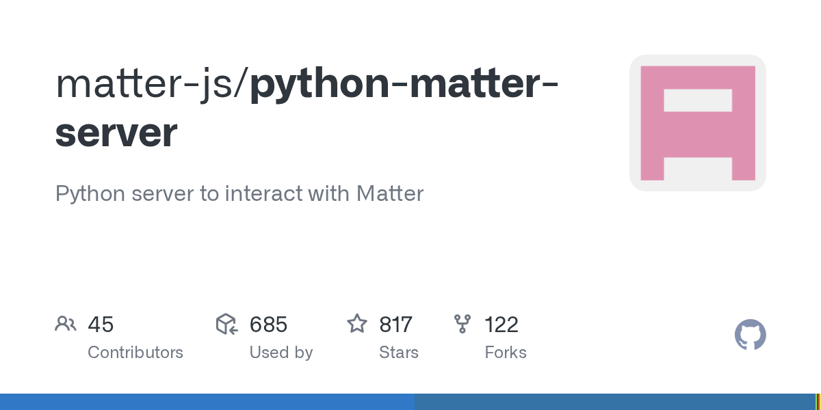
Task: Click the contributors people icon
Action: tap(66, 324)
